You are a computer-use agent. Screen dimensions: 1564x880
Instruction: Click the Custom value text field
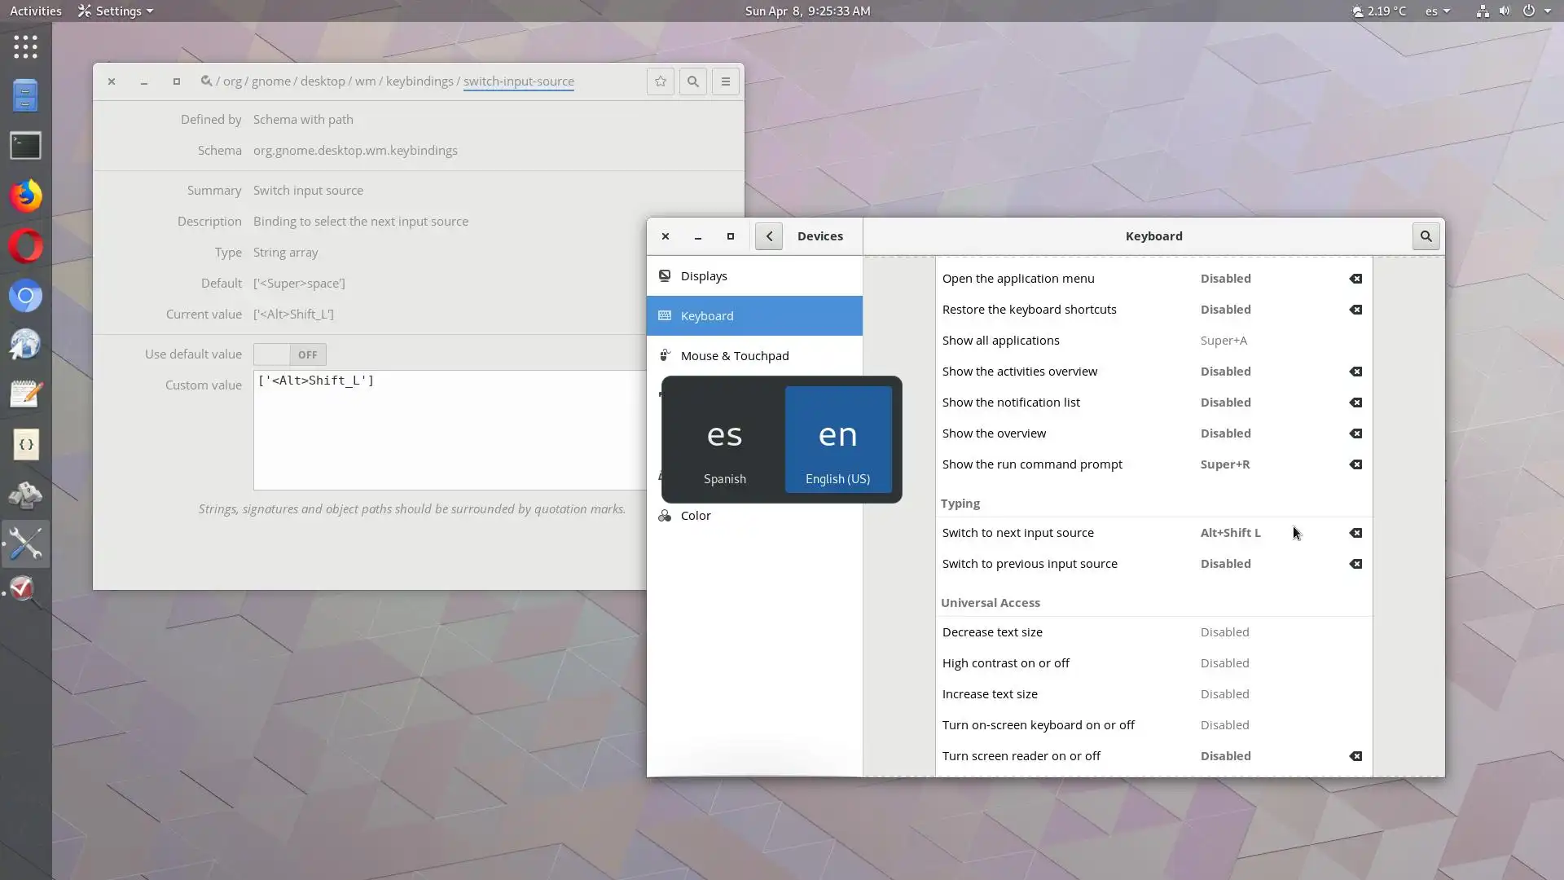(448, 430)
